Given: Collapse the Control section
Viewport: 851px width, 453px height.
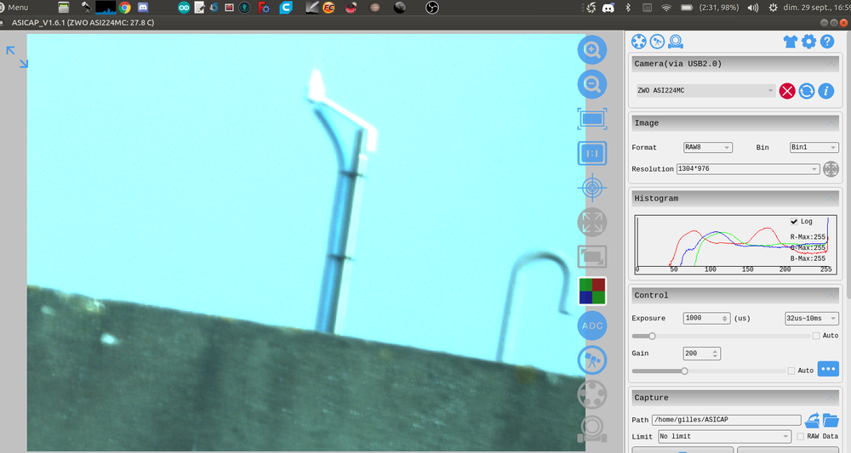Looking at the screenshot, I should tap(831, 295).
